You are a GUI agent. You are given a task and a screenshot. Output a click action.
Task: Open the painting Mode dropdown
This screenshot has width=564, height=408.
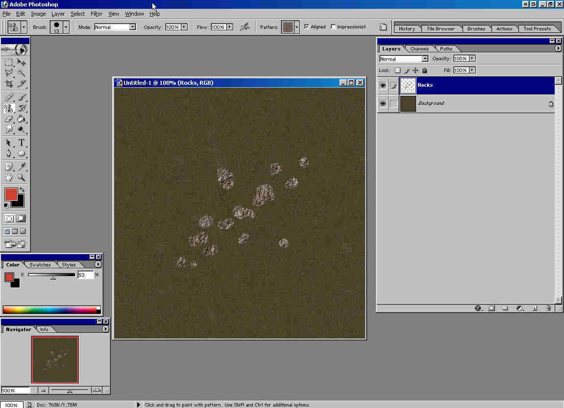tap(132, 27)
